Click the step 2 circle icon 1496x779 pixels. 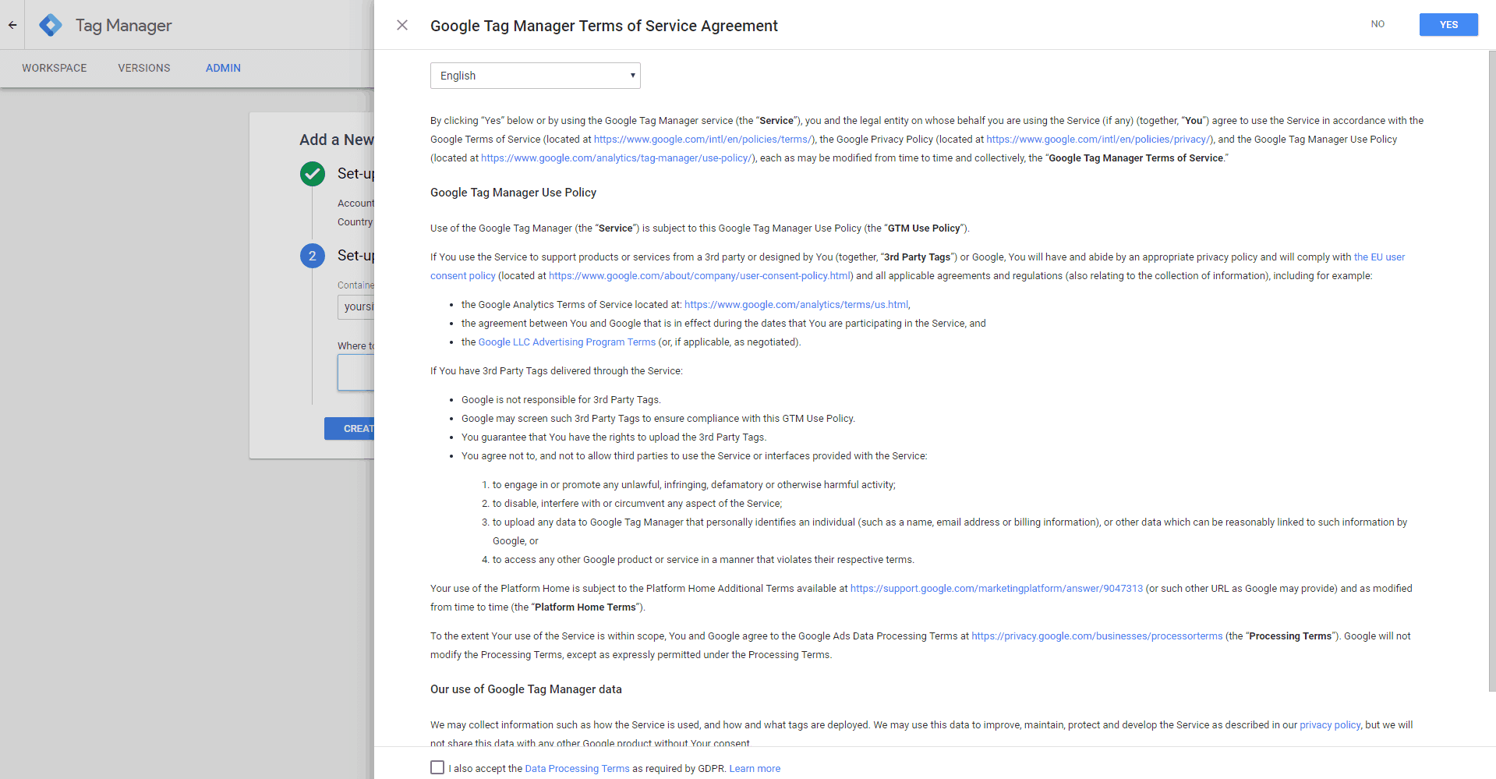pos(313,256)
